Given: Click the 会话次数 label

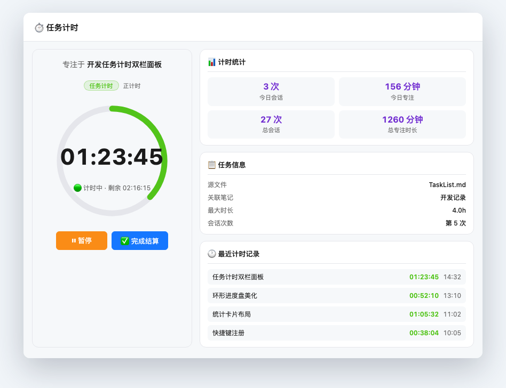Looking at the screenshot, I should pos(220,223).
